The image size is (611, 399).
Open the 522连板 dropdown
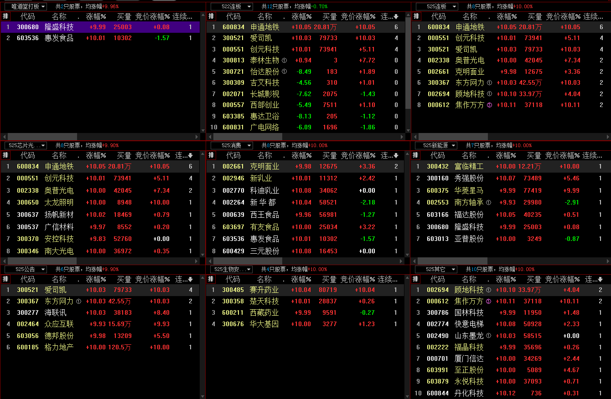(x=249, y=6)
